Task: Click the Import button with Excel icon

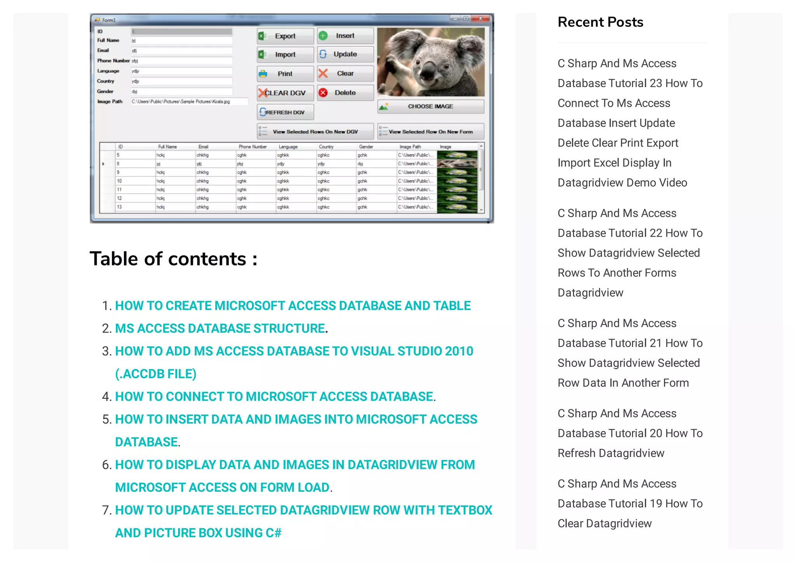Action: coord(285,54)
